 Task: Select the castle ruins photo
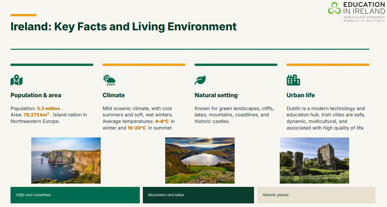tap(315, 161)
